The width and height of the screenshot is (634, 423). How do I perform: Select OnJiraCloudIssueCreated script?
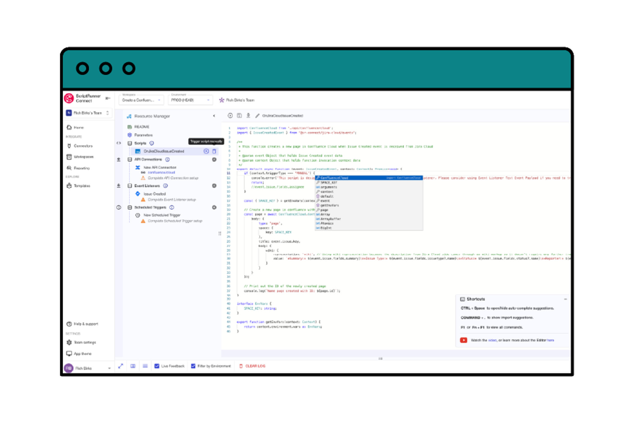(x=164, y=151)
